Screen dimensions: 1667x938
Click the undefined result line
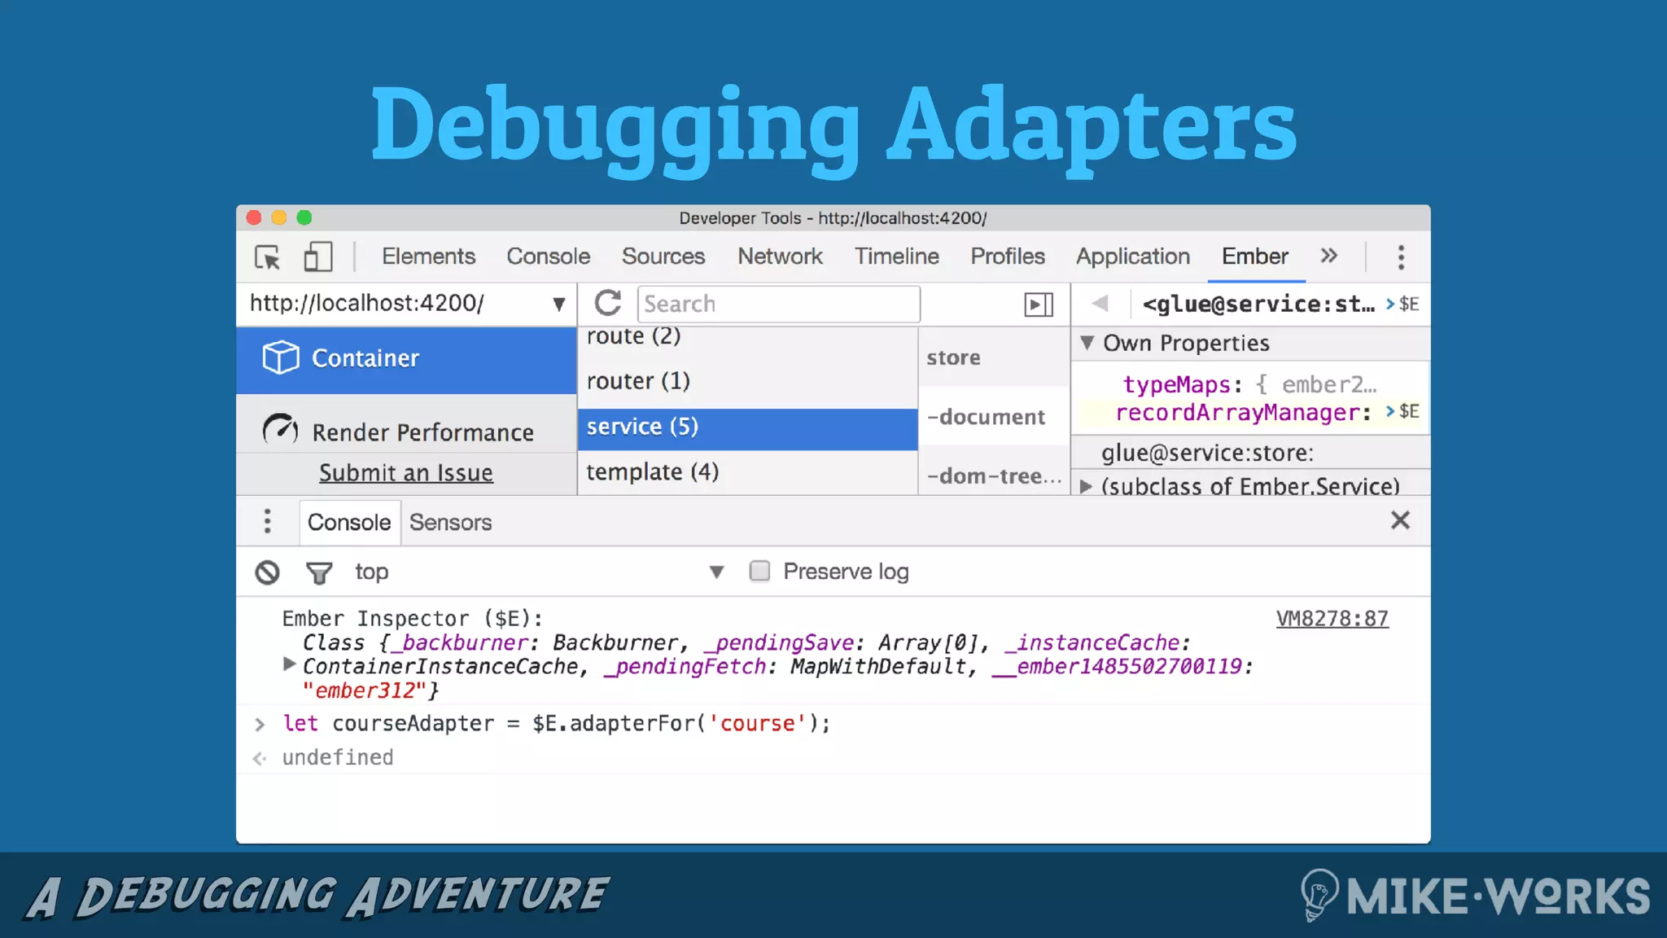click(338, 757)
